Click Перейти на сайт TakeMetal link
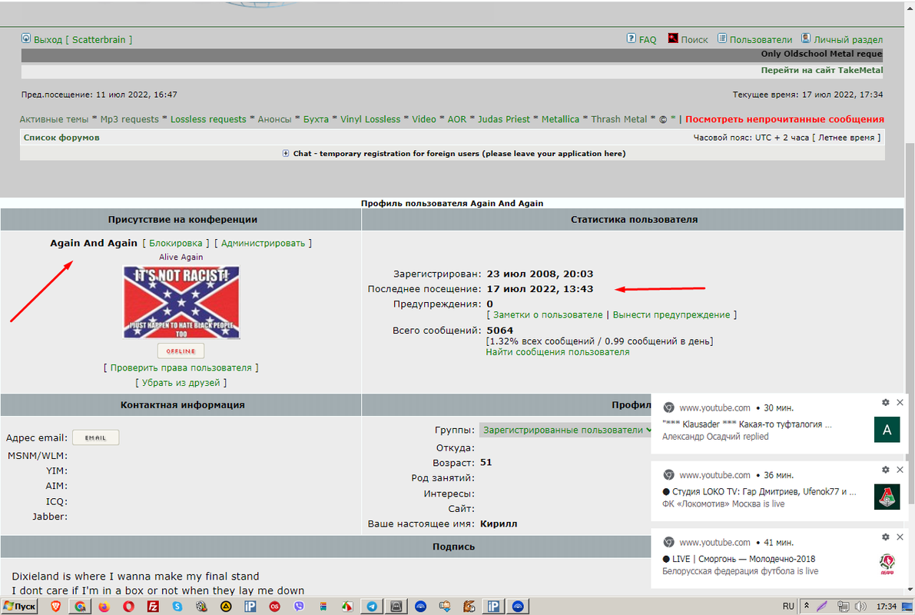 pyautogui.click(x=821, y=70)
